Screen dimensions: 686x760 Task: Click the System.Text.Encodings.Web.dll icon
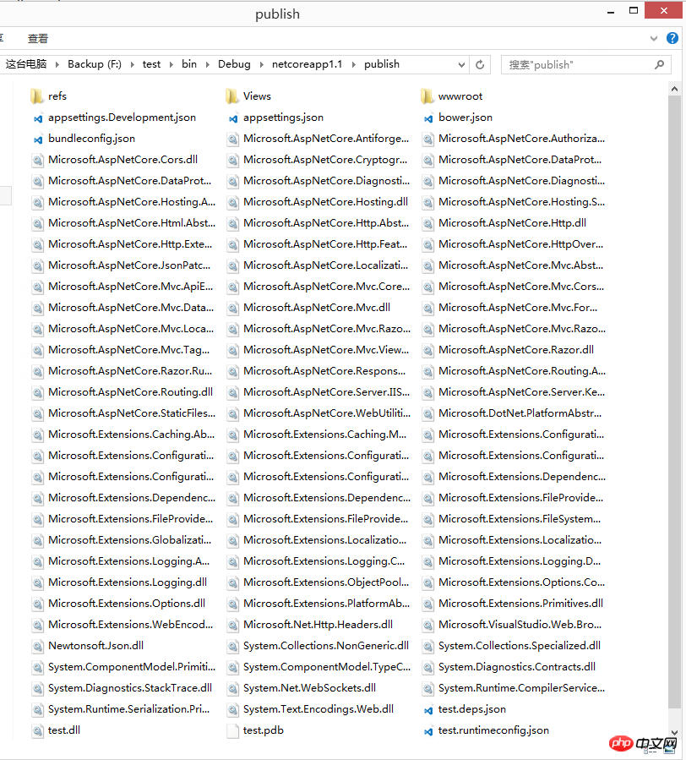(x=233, y=710)
